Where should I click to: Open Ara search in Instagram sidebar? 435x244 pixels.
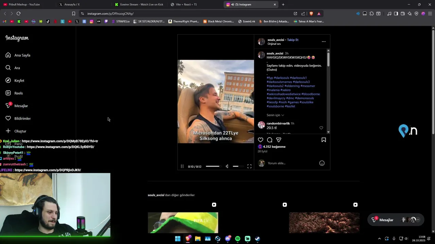(x=13, y=68)
